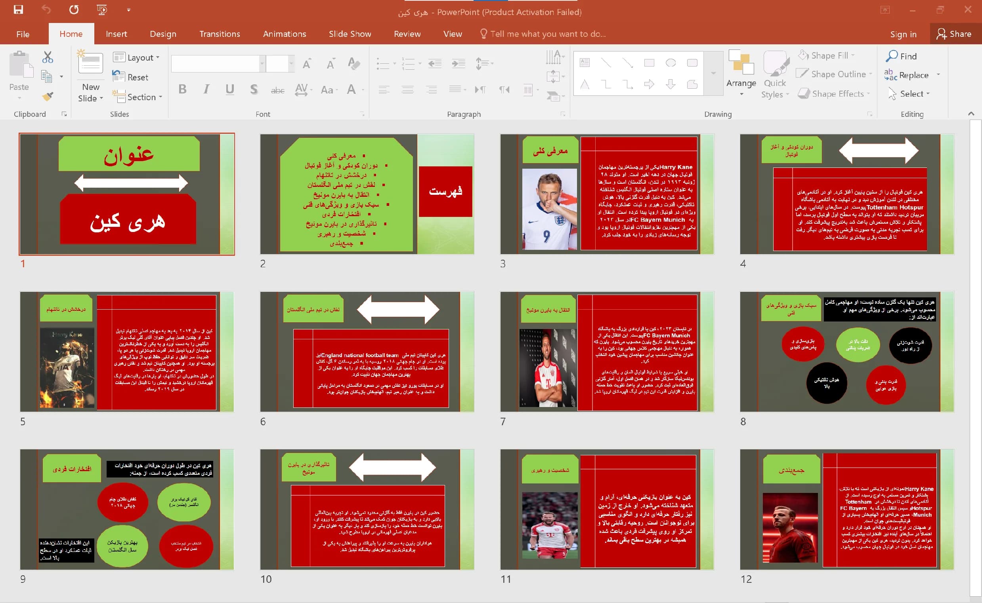Open the File menu
This screenshot has width=982, height=603.
click(x=23, y=34)
